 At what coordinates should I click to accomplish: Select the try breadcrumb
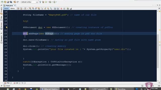pyautogui.click(x=22, y=83)
